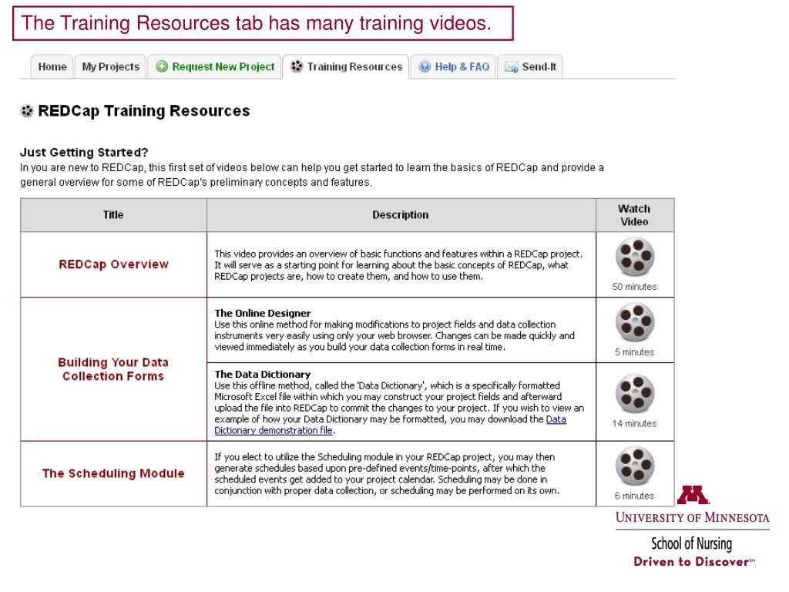Click The Data Dictionary heading
Viewport: 789px width, 592px height.
(x=263, y=374)
